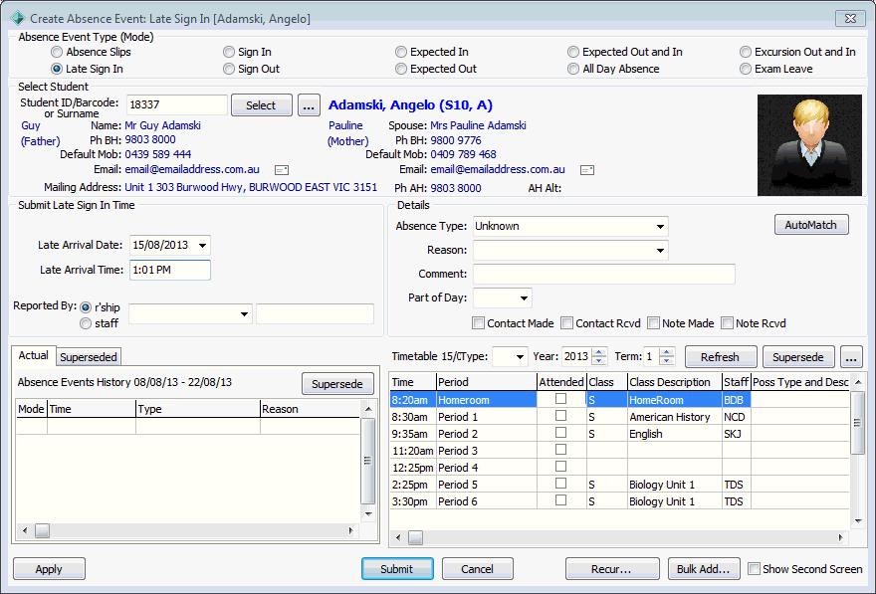Expand the Part of Day dropdown
This screenshot has height=594, width=876.
pyautogui.click(x=524, y=298)
